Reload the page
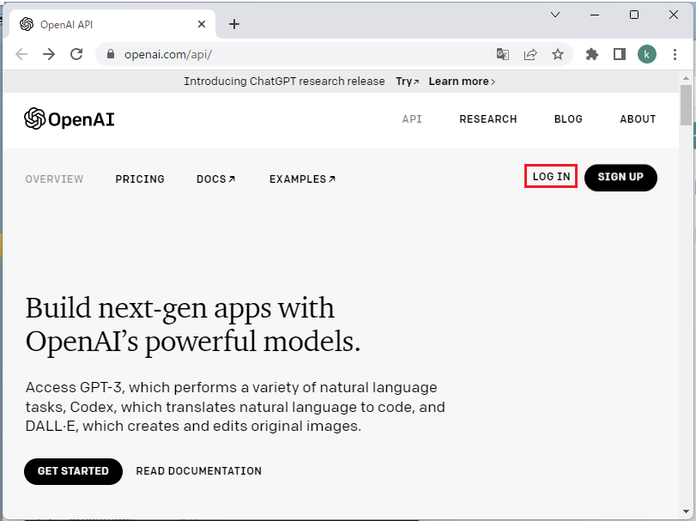This screenshot has height=521, width=696. pyautogui.click(x=76, y=54)
